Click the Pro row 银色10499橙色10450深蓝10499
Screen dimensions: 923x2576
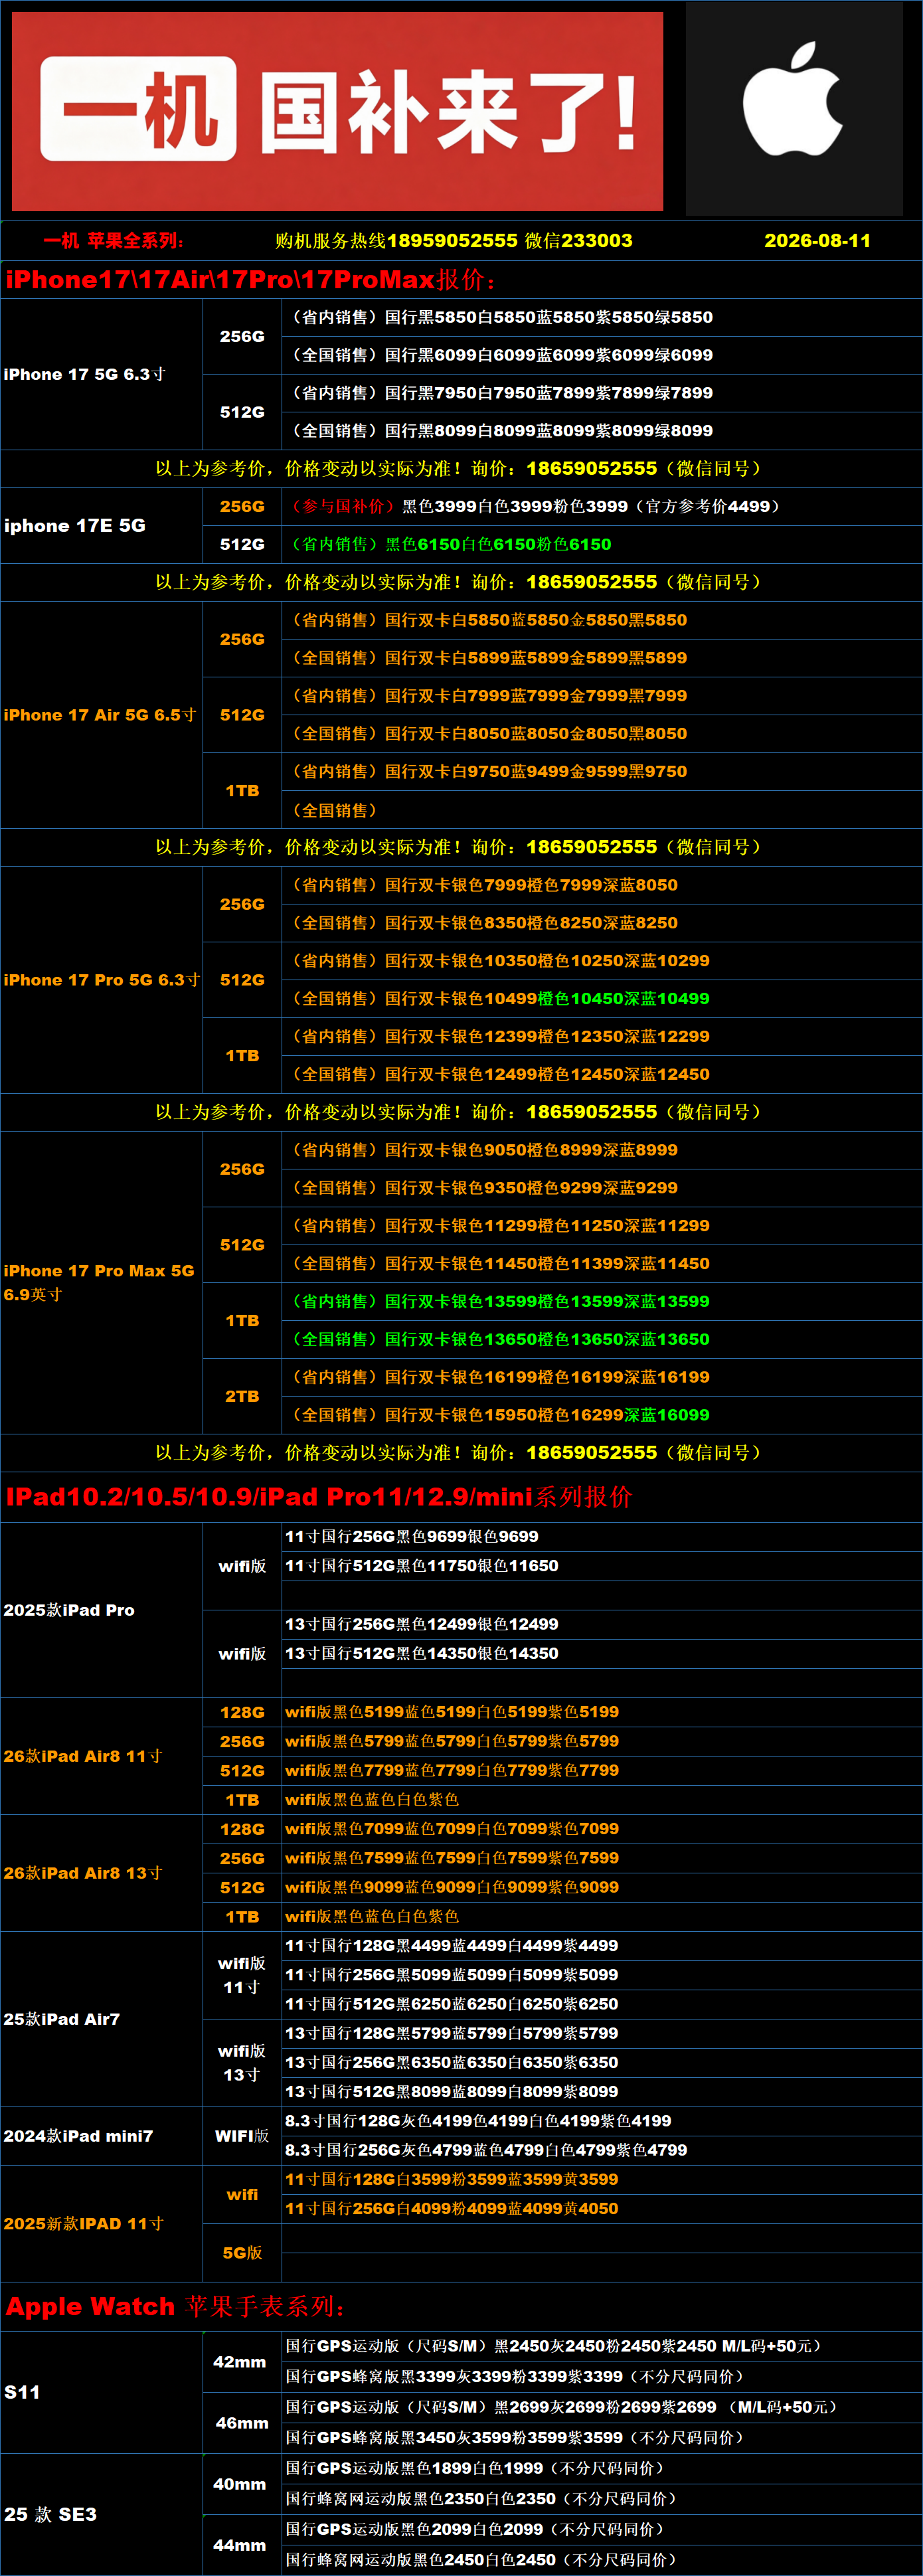[602, 999]
